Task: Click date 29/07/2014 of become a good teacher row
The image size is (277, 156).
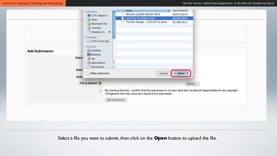Action: point(180,14)
